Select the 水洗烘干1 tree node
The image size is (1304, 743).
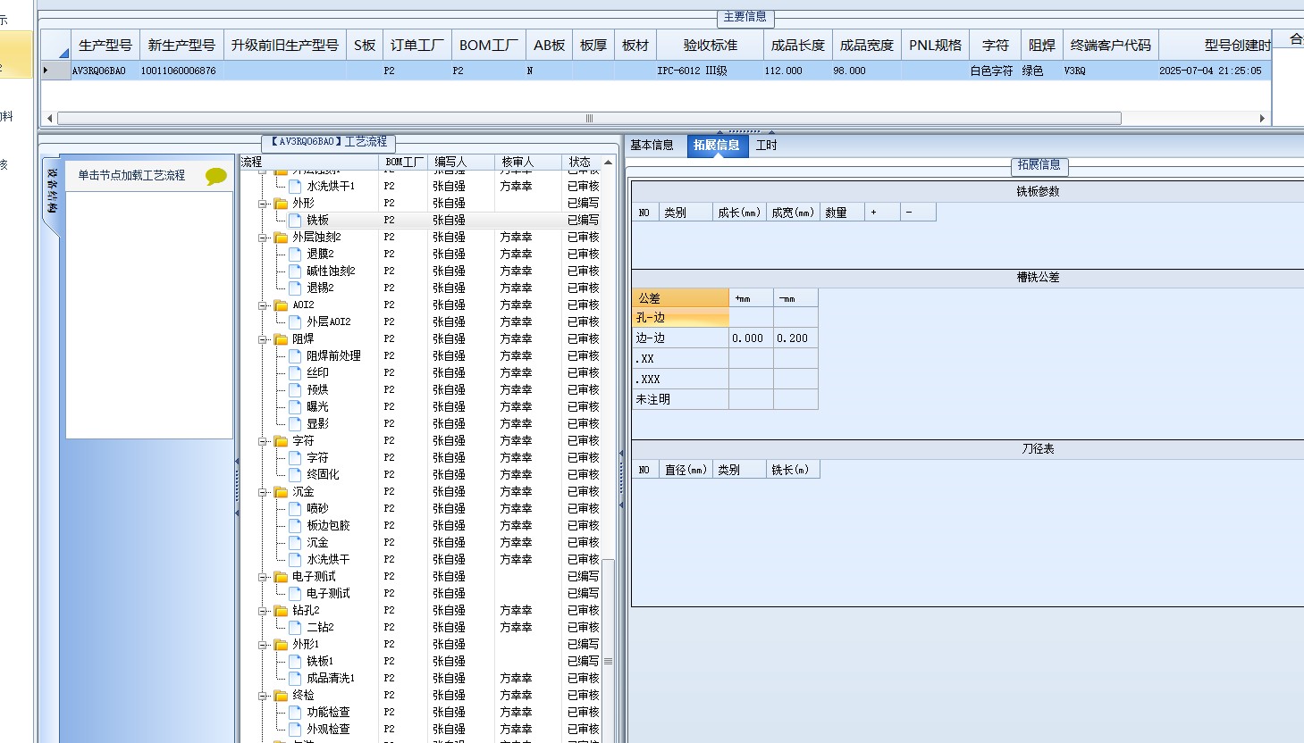(x=331, y=187)
